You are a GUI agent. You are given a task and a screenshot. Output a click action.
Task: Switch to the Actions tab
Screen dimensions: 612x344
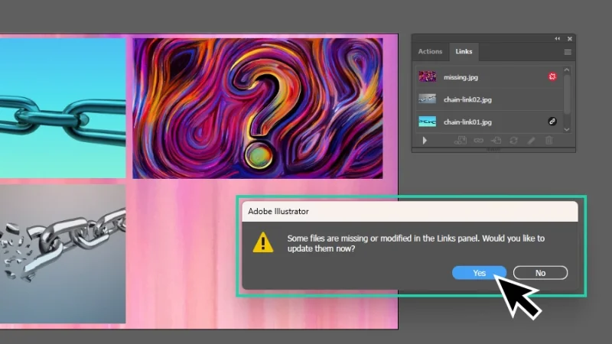(430, 52)
